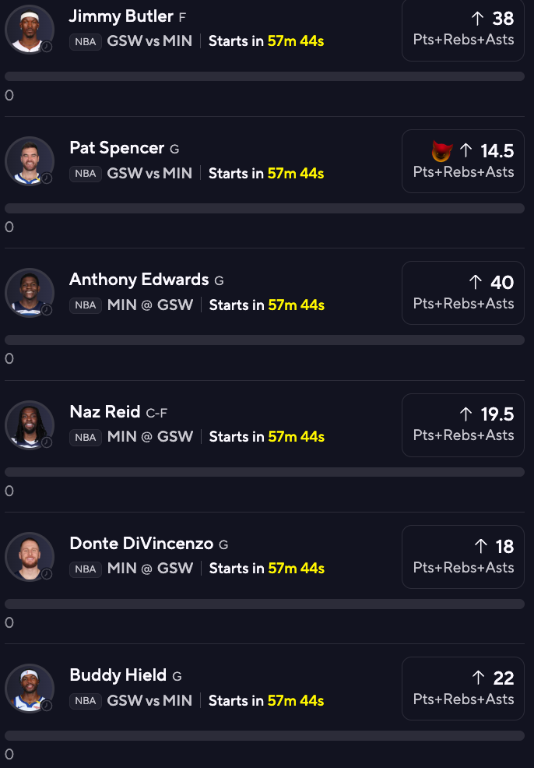534x768 pixels.
Task: Click the up arrow beside 22
Action: [x=478, y=678]
